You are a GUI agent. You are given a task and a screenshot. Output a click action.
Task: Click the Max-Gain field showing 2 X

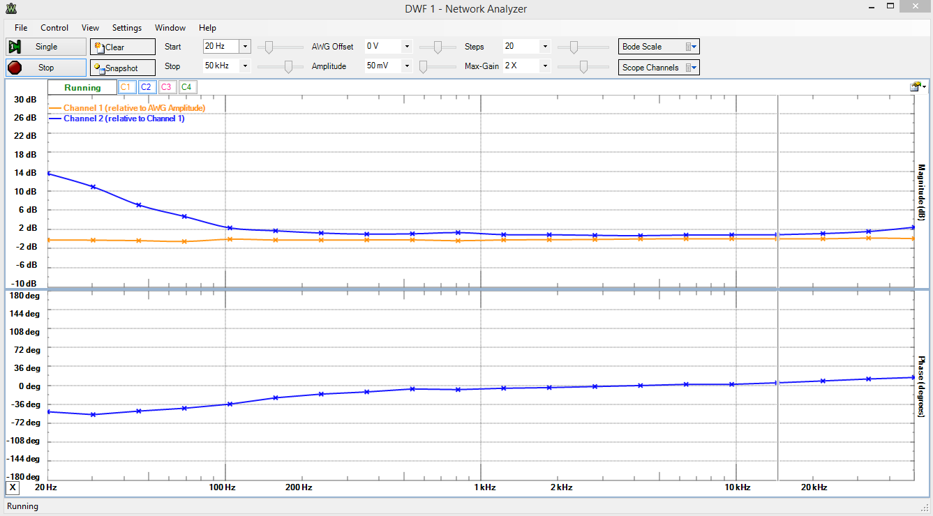point(521,66)
